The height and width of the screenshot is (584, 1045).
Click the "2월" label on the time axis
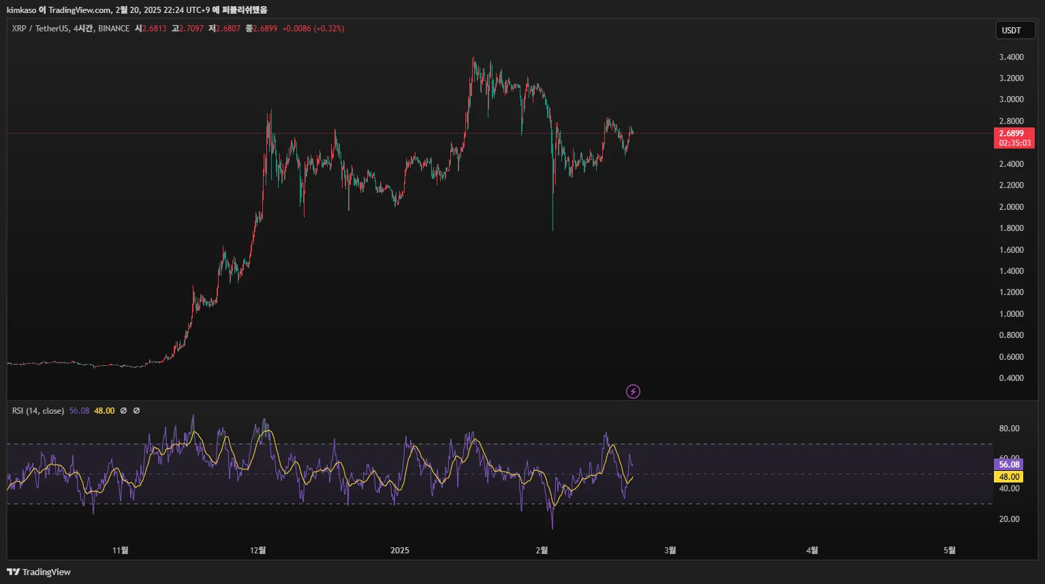(542, 551)
